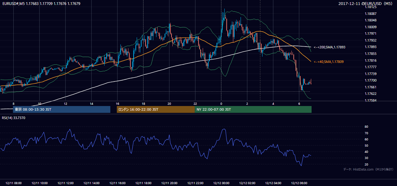This screenshot has height=186, width=397.
Task: Click price level 1.18048 on axis
Action: click(371, 20)
